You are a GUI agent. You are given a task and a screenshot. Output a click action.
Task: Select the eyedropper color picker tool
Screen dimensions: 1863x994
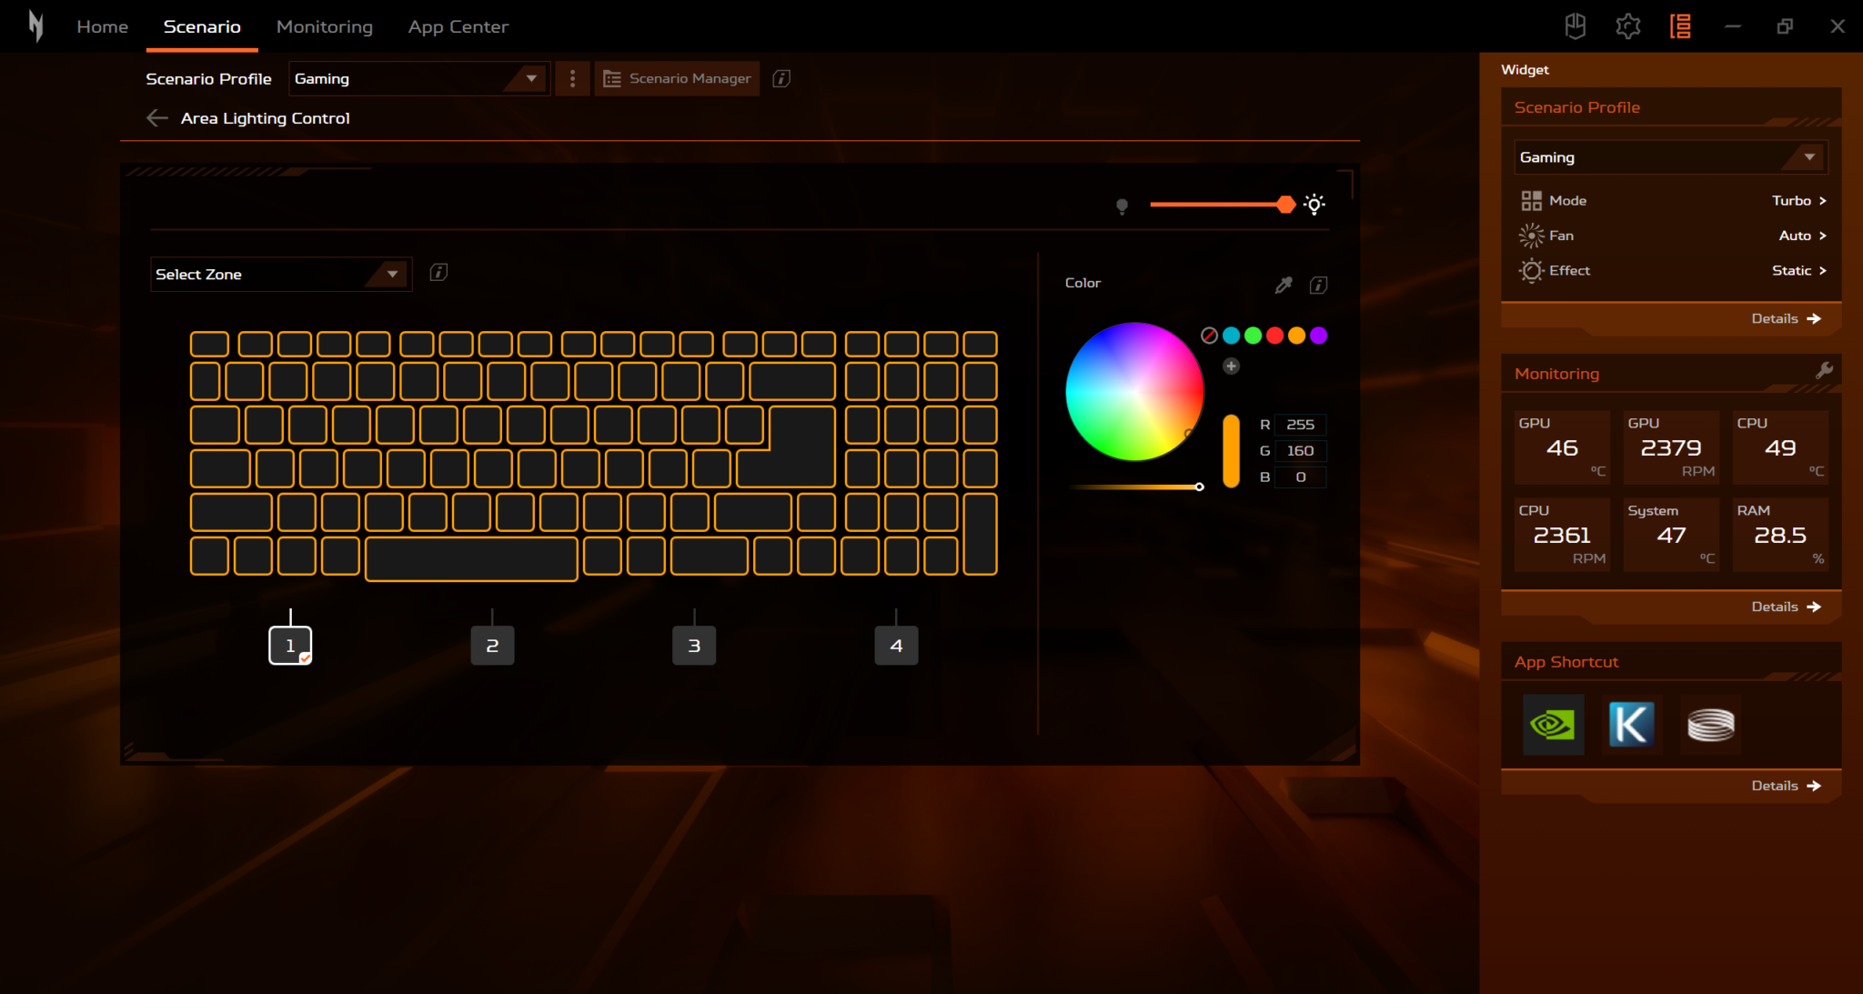tap(1284, 286)
